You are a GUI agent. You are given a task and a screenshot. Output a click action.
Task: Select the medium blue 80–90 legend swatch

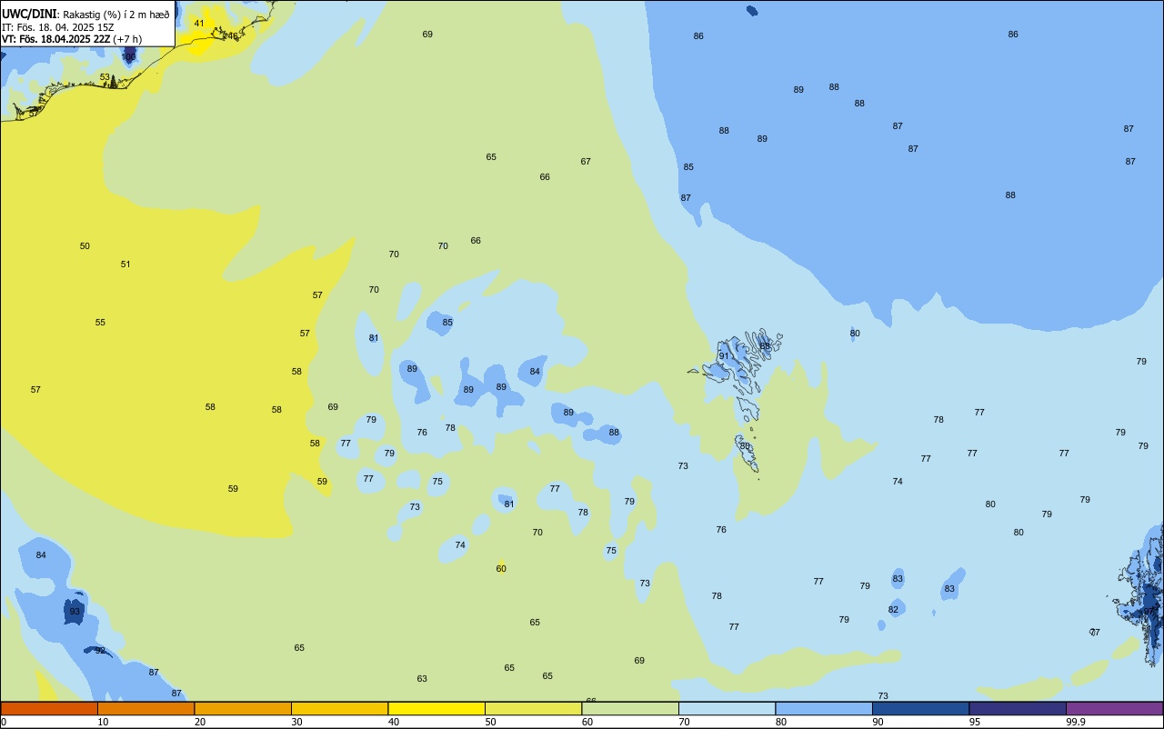pos(824,708)
